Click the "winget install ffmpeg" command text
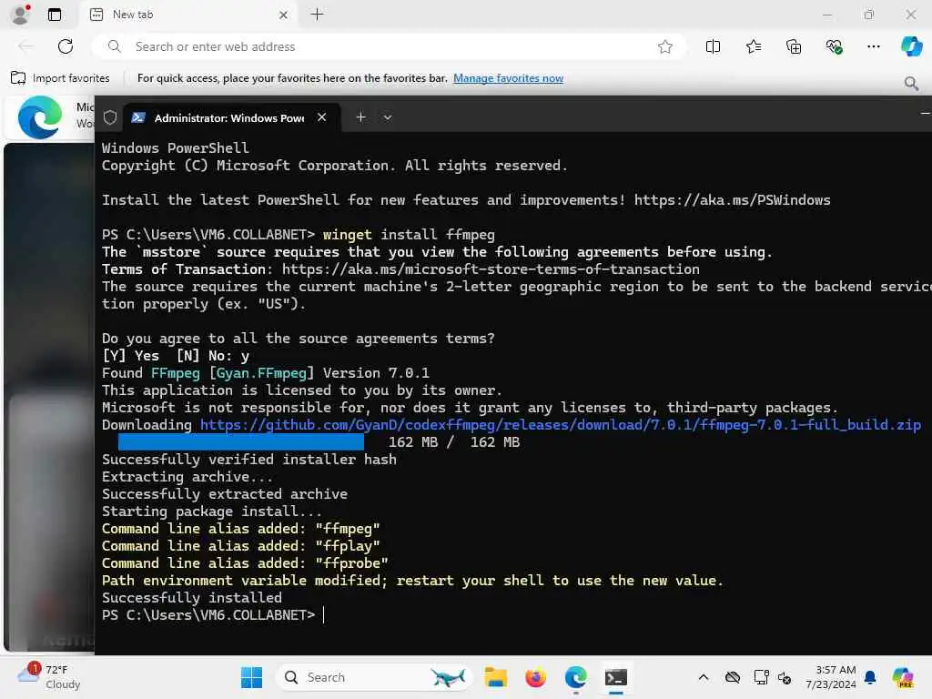The height and width of the screenshot is (699, 932). [x=409, y=234]
